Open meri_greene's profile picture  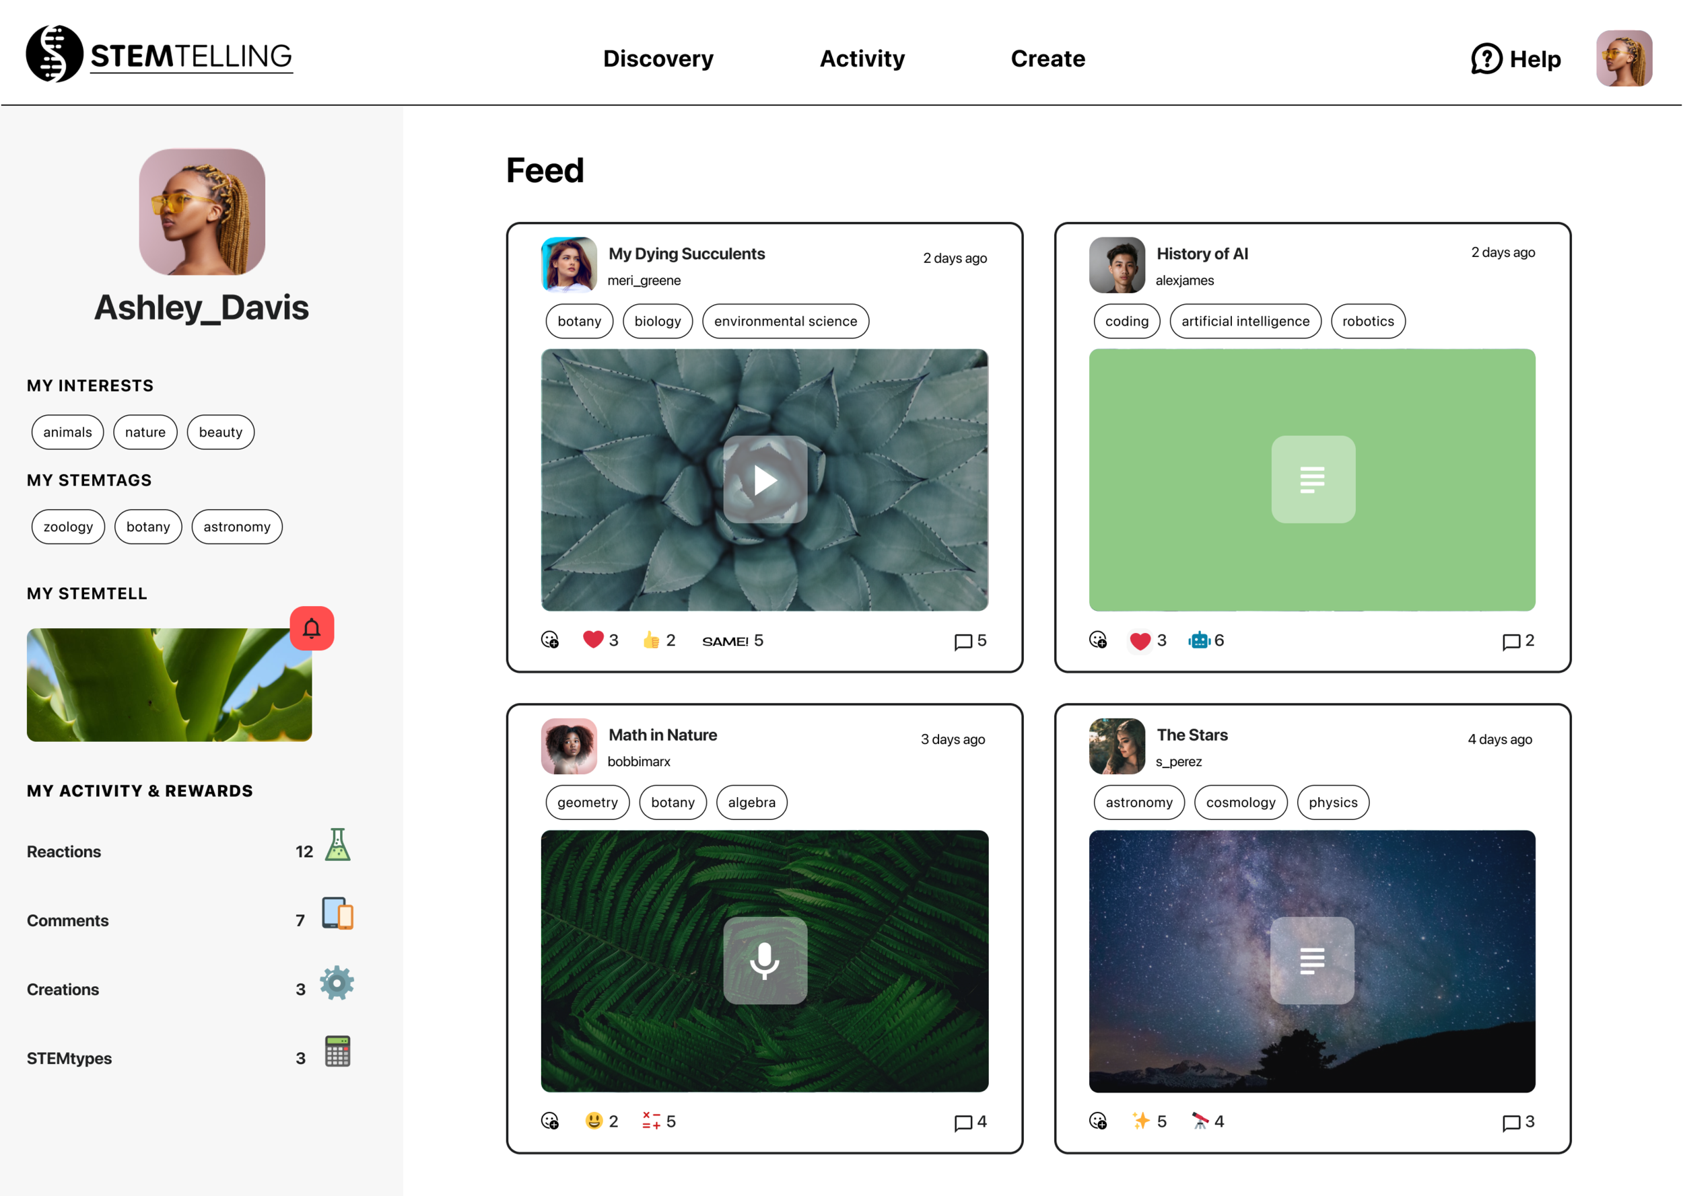[x=569, y=264]
